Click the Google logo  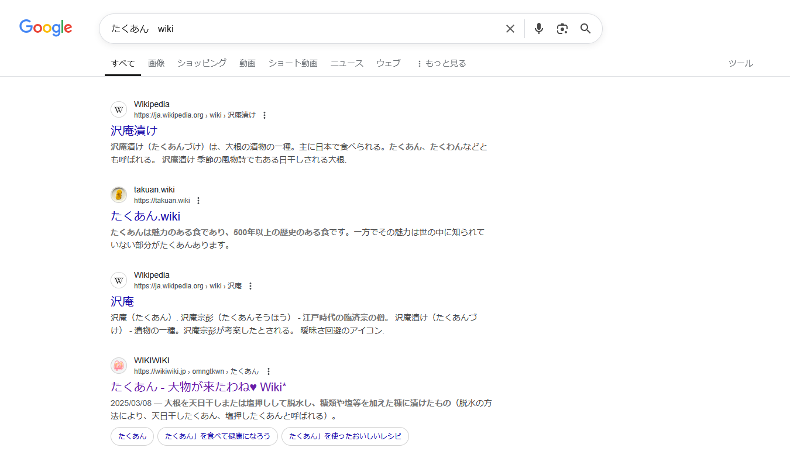point(46,27)
